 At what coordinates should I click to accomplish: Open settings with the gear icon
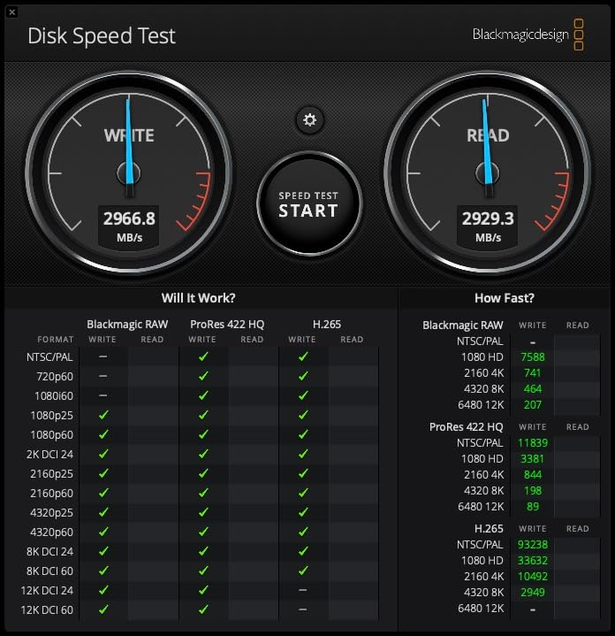click(x=309, y=120)
